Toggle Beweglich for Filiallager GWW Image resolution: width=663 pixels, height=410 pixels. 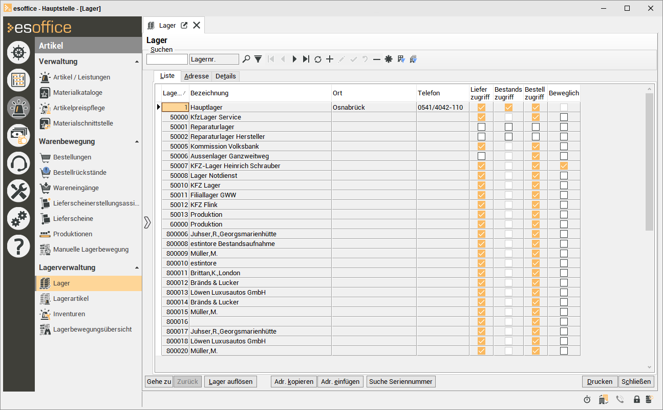[564, 195]
